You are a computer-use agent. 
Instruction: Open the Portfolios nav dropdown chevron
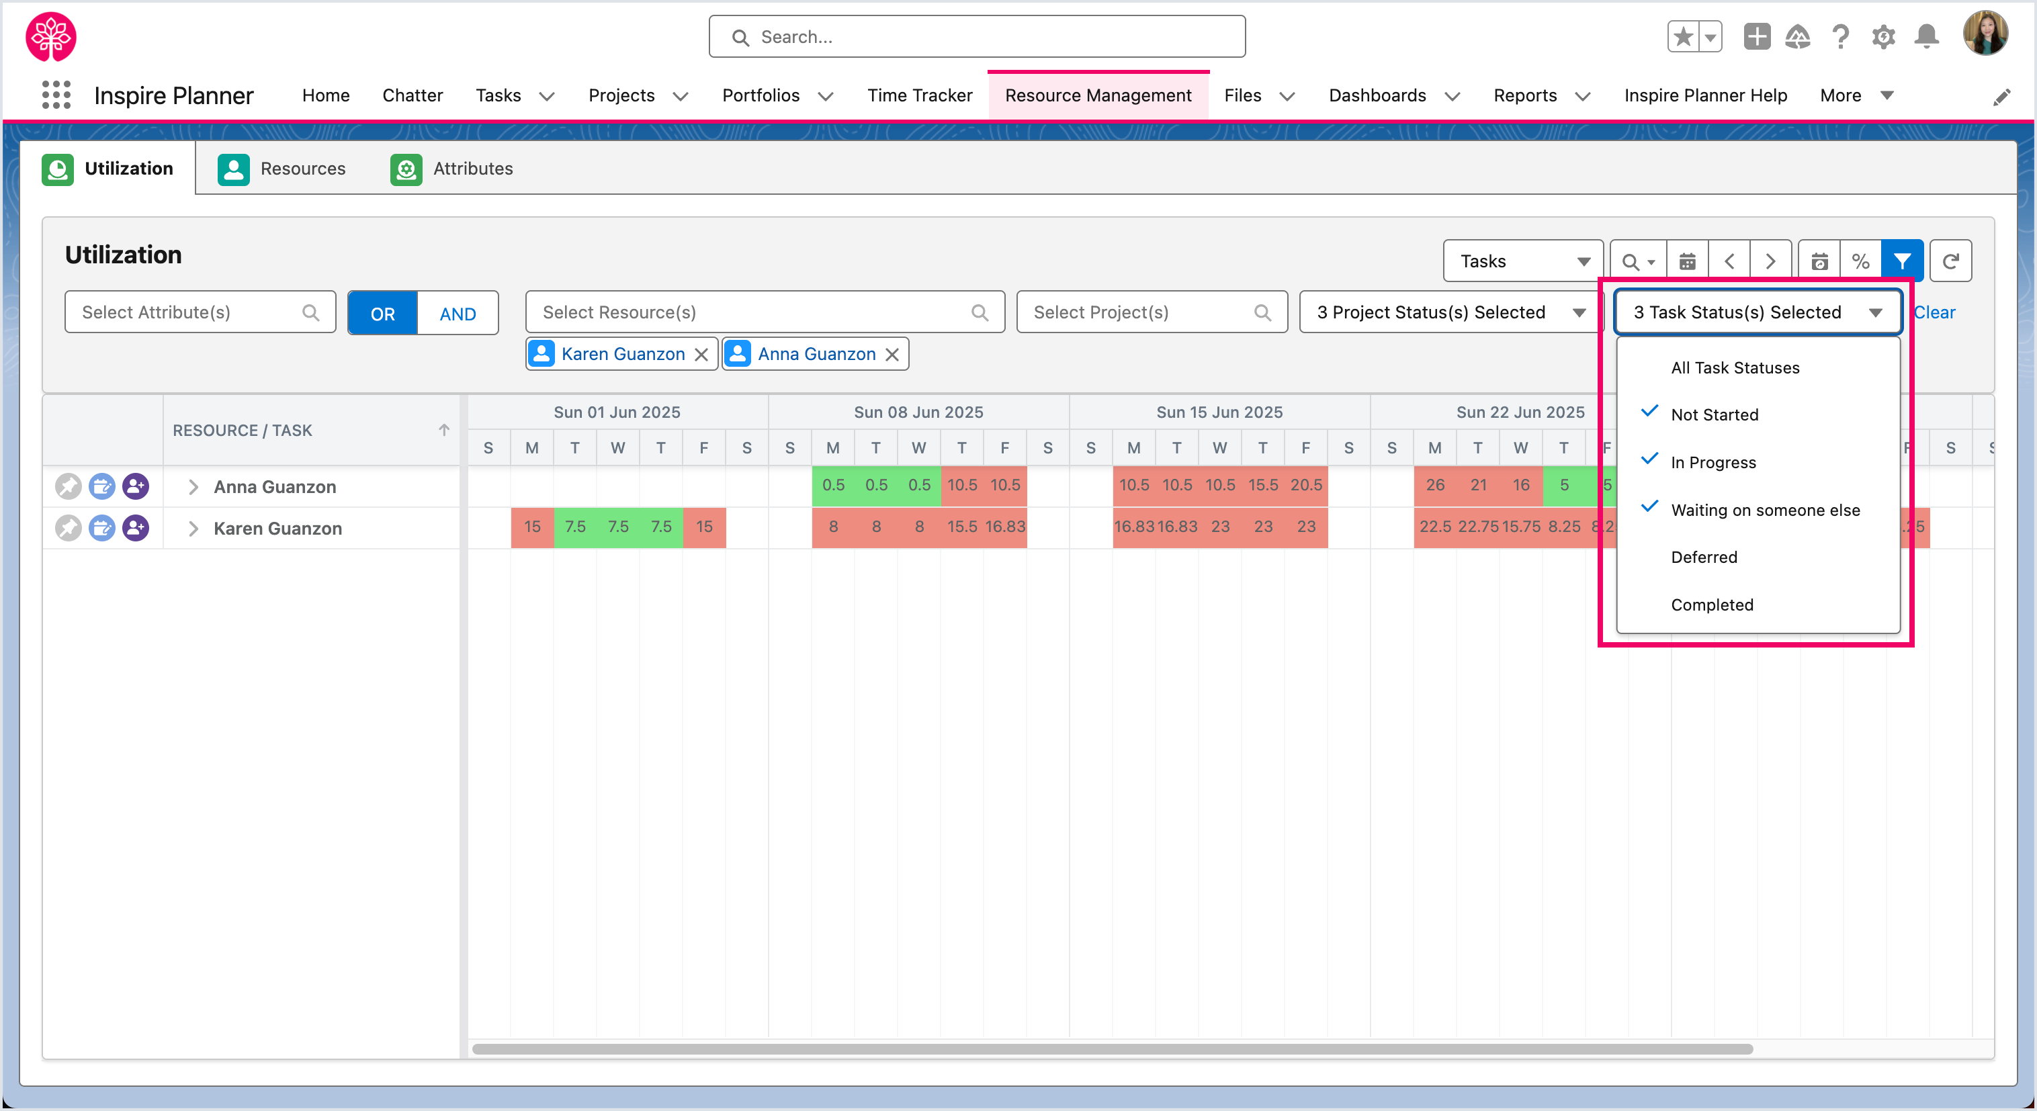coord(826,97)
